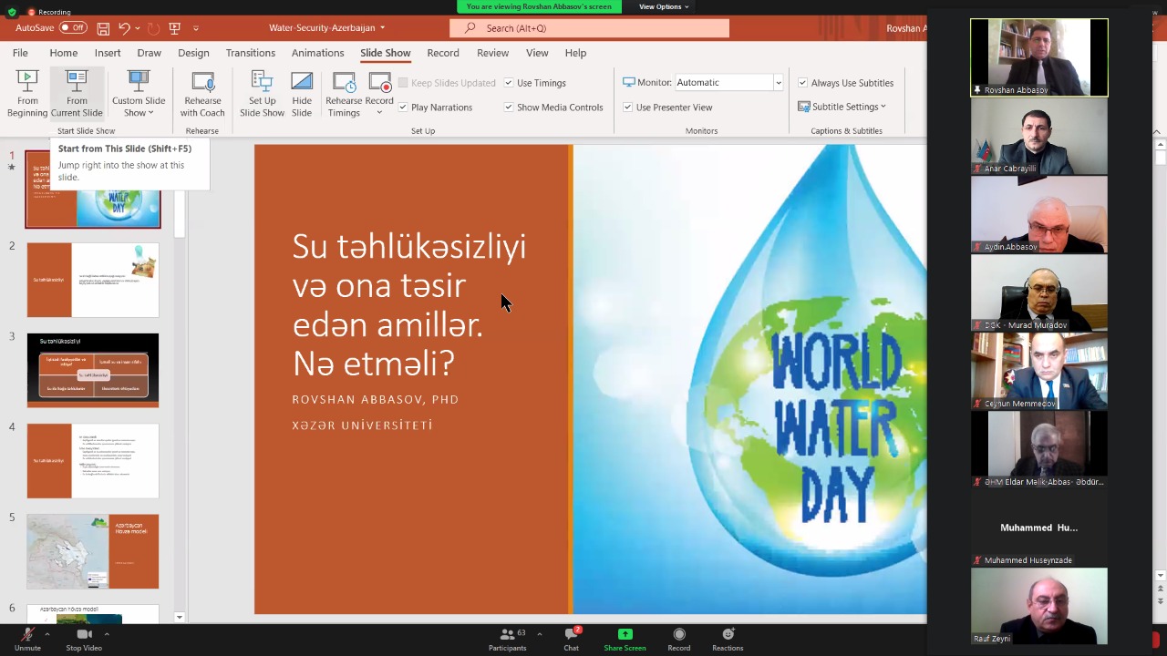
Task: Switch to the View tab
Action: (537, 53)
